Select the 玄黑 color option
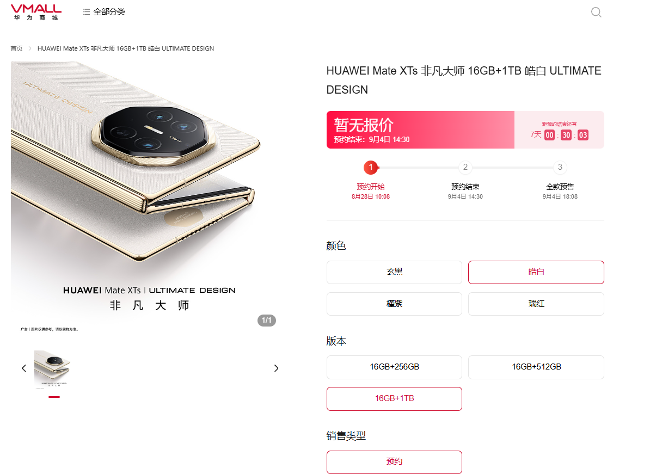This screenshot has width=650, height=474. (394, 272)
